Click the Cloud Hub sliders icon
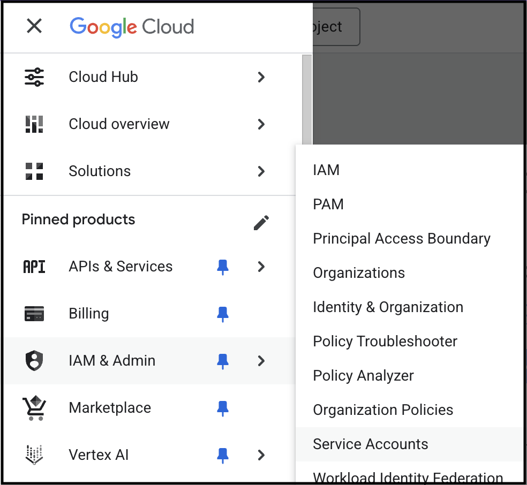The image size is (527, 485). tap(34, 77)
